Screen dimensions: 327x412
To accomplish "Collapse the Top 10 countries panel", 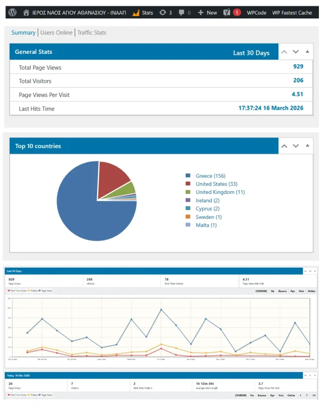I will click(x=307, y=146).
